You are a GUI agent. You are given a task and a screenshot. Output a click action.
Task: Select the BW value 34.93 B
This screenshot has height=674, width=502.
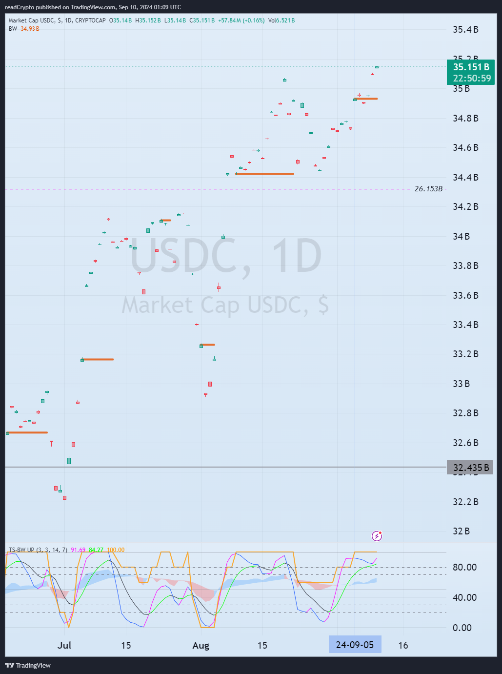pos(30,29)
